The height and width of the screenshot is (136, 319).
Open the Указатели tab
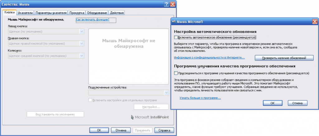coord(25,13)
